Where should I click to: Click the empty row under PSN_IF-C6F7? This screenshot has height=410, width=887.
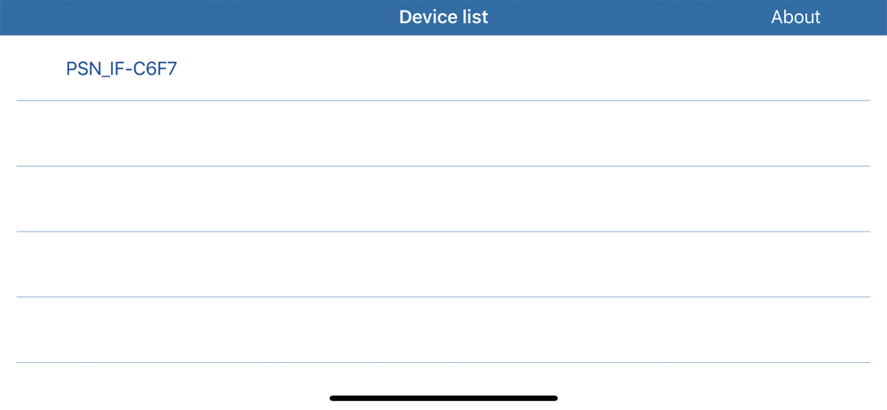pyautogui.click(x=443, y=134)
